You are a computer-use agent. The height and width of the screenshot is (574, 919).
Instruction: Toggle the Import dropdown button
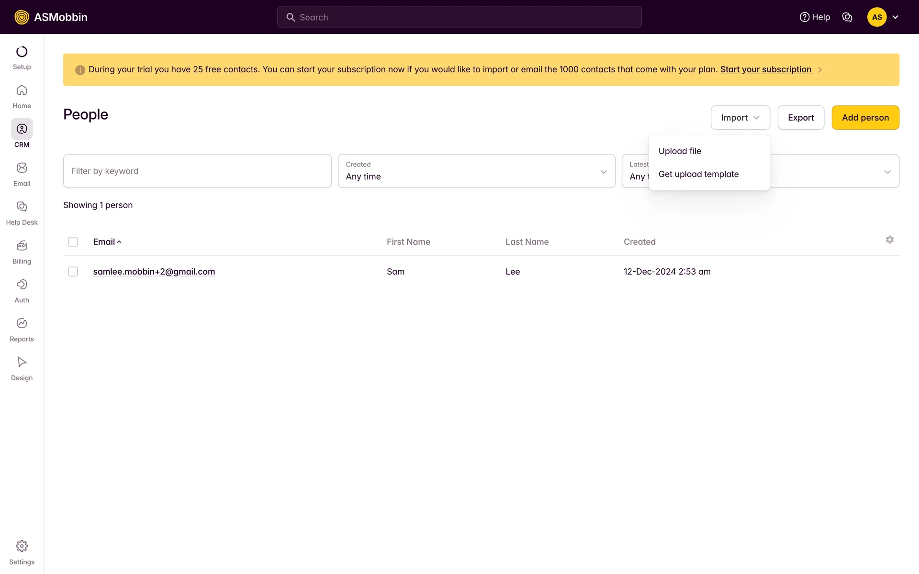coord(740,118)
